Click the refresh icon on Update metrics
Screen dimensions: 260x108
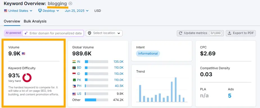tap(181, 33)
